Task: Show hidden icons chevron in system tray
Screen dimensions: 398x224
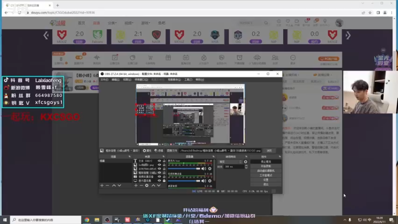Action: tap(345, 220)
